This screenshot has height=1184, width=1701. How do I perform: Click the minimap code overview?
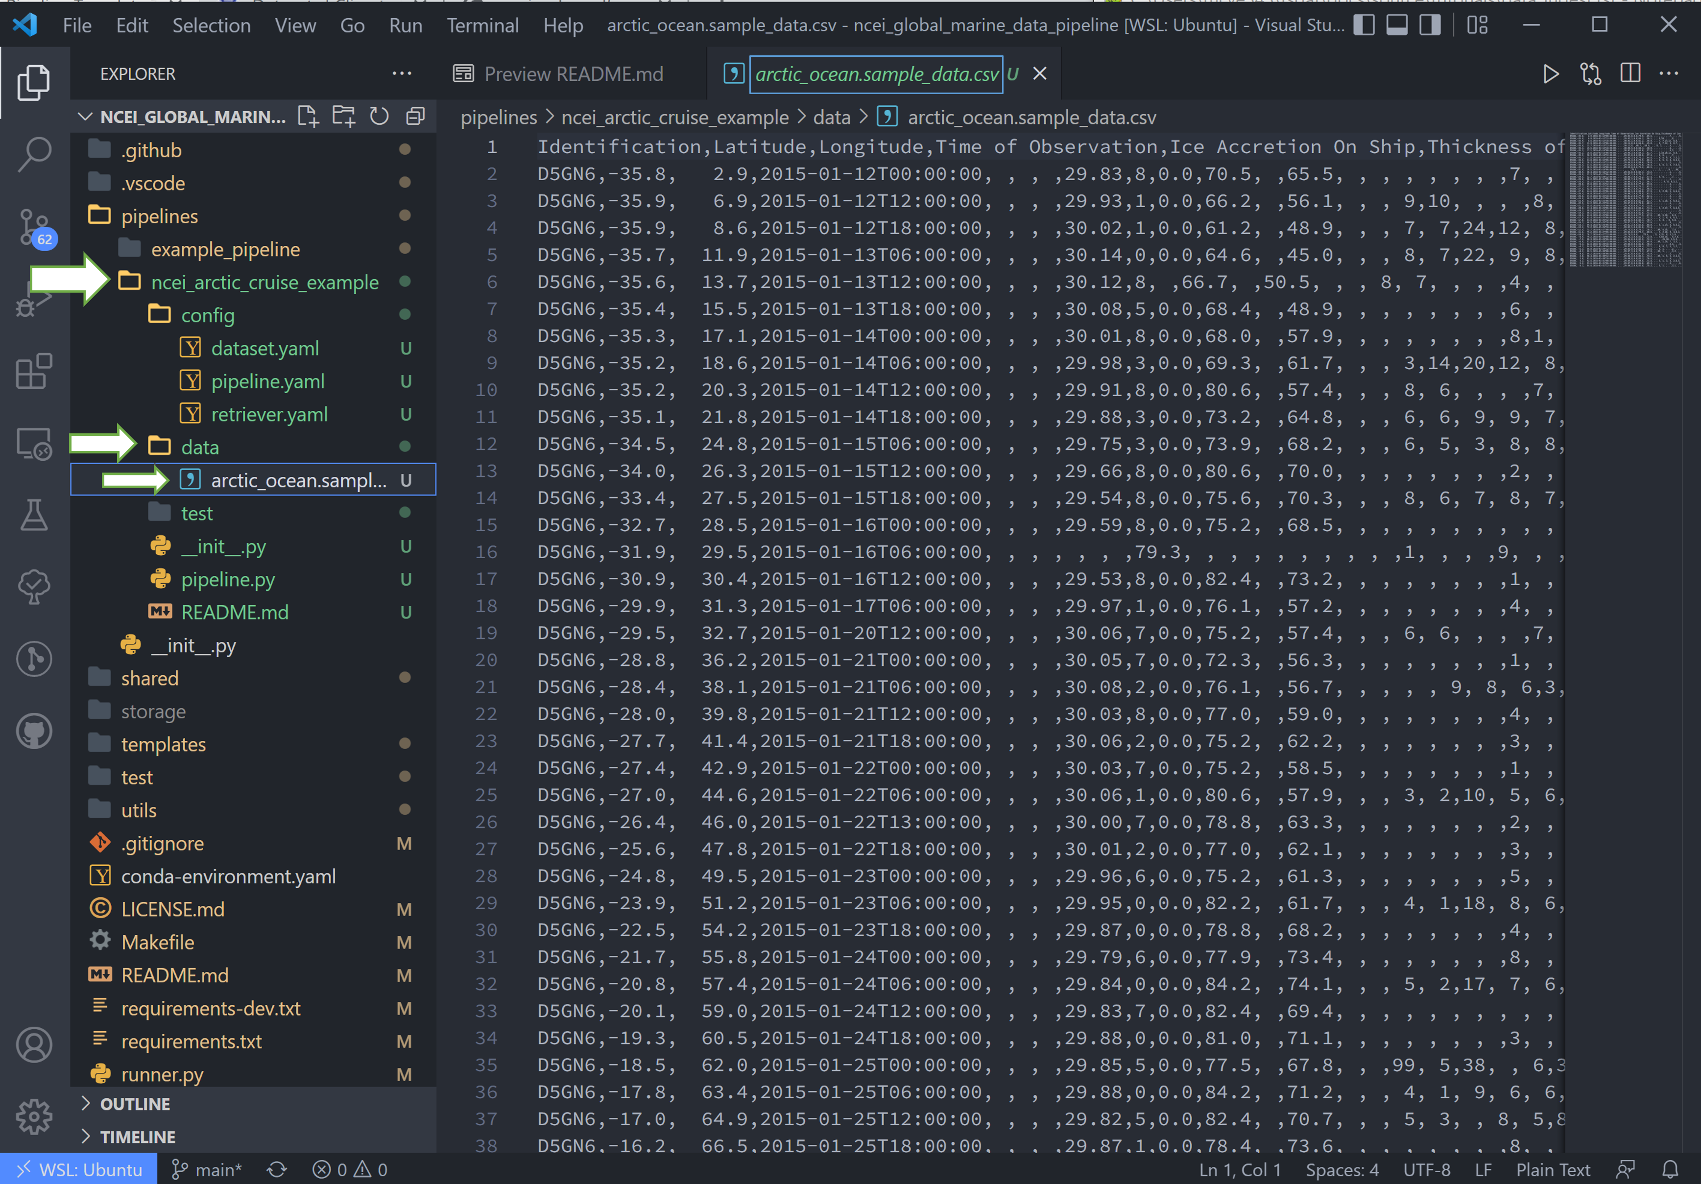tap(1625, 200)
